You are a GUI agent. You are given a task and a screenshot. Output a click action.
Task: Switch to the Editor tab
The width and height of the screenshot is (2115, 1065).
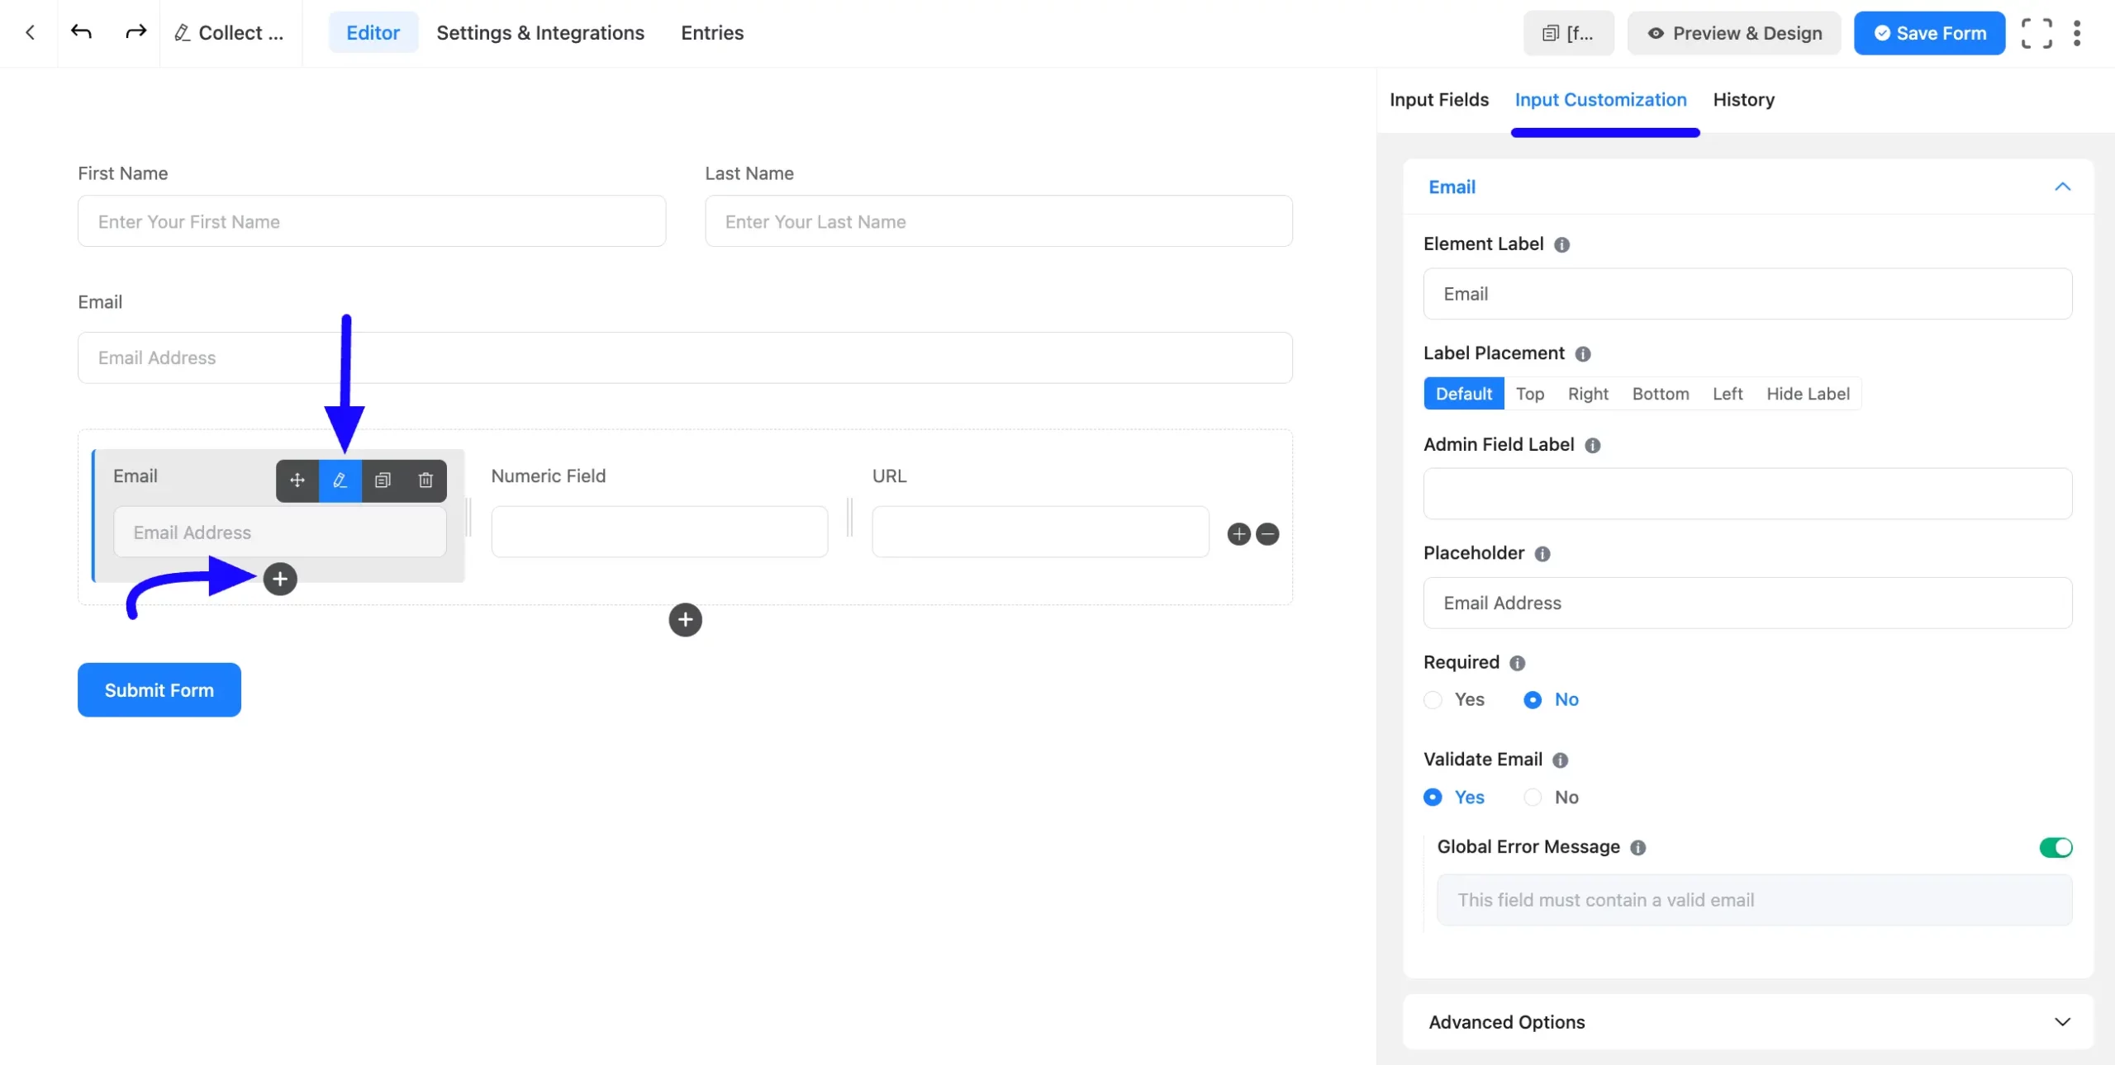tap(373, 33)
